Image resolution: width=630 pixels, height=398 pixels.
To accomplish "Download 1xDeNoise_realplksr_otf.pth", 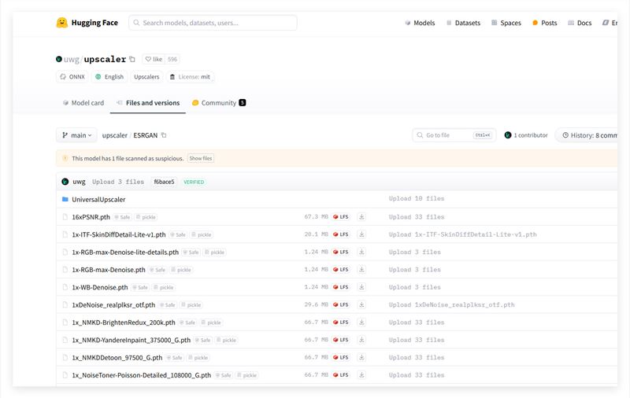I will click(x=361, y=304).
